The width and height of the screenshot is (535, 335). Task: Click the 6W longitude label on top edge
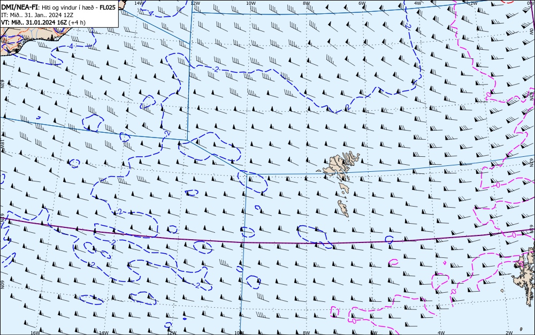tap(362, 3)
